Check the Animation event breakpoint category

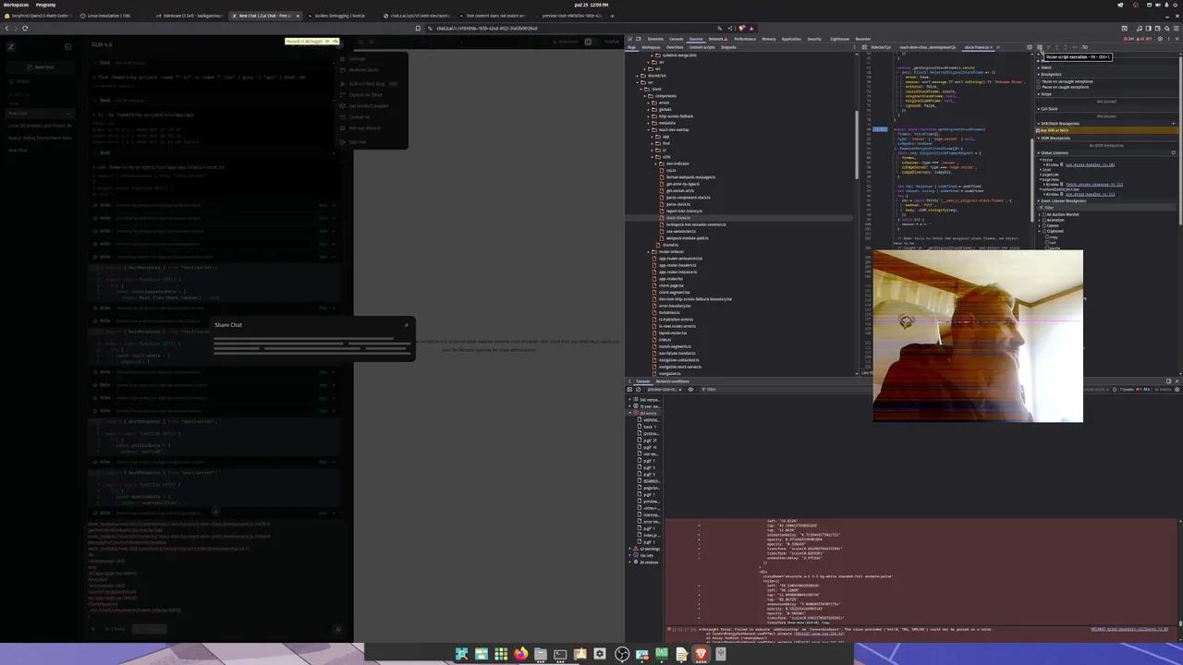(1044, 220)
